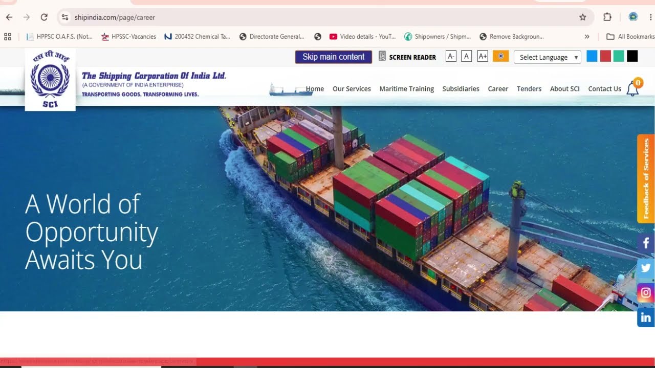655x368 pixels.
Task: Open the Screen Reader link
Action: coord(407,57)
